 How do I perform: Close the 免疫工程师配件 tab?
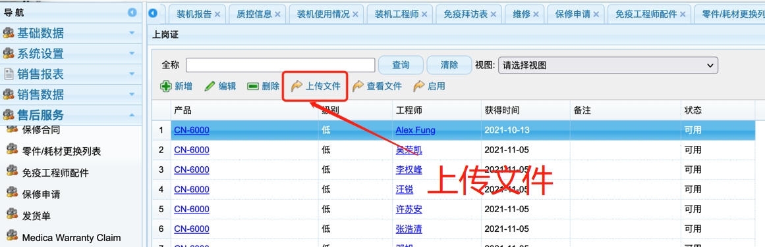coord(683,14)
